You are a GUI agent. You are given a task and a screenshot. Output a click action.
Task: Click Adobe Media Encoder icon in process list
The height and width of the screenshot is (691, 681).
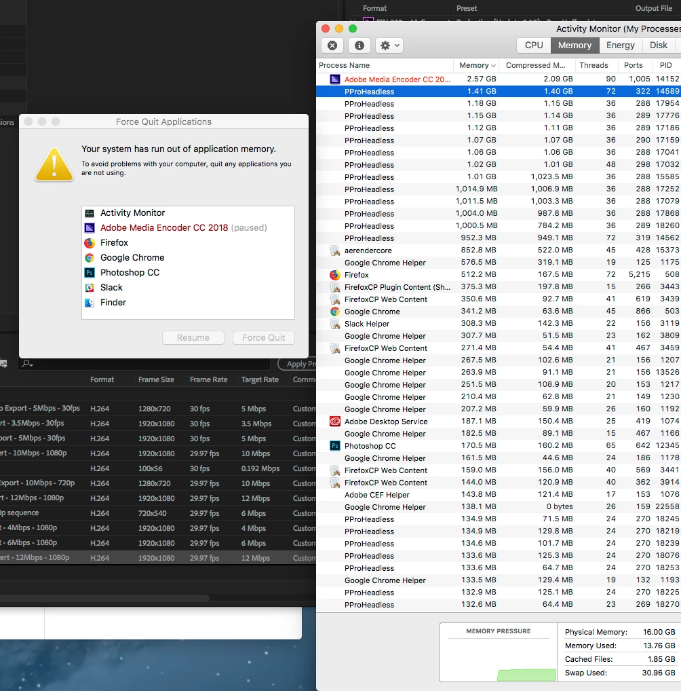335,79
